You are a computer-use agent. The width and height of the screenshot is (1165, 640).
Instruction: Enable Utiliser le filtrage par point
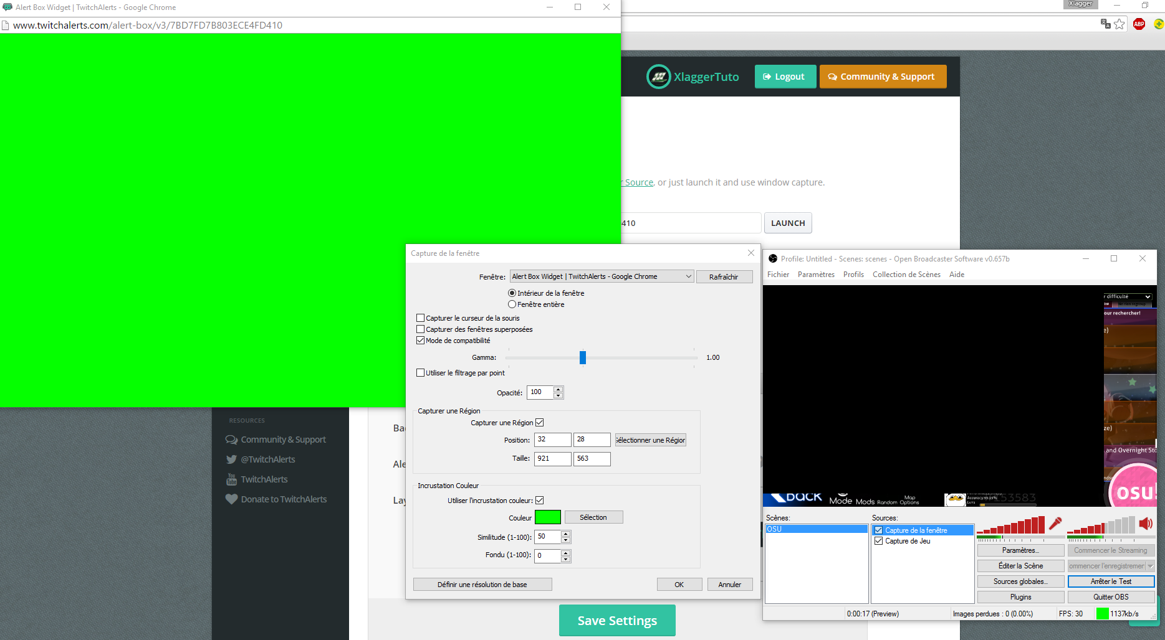tap(420, 373)
